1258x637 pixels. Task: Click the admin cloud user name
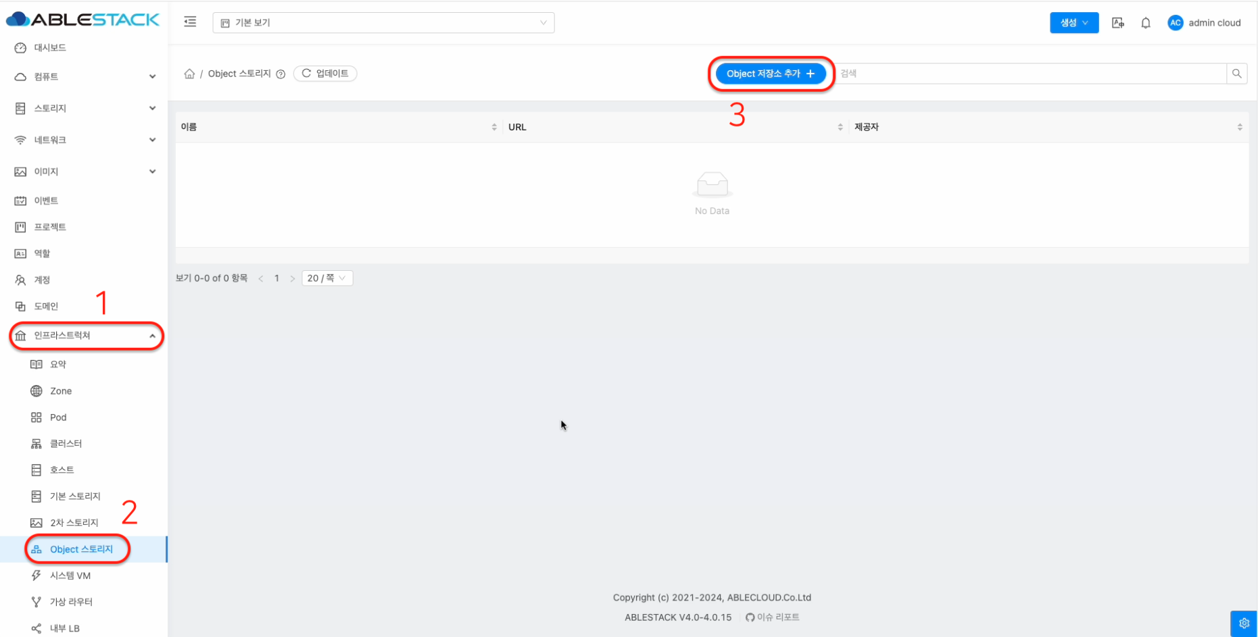tap(1215, 23)
